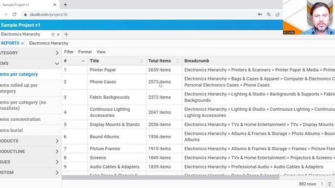Click the 1936 items cell
The image size is (335, 188).
click(x=164, y=137)
